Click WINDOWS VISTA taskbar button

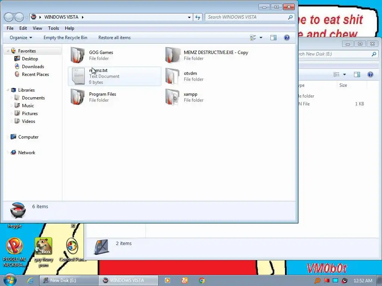tap(129, 280)
